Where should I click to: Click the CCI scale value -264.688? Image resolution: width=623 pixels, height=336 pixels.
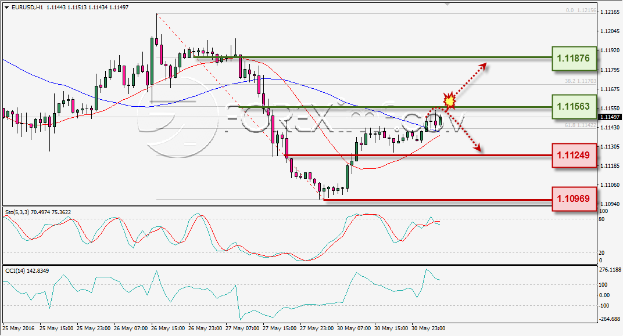610,319
